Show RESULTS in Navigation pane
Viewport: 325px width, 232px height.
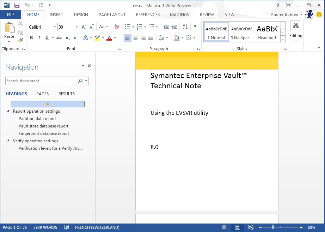[x=67, y=94]
